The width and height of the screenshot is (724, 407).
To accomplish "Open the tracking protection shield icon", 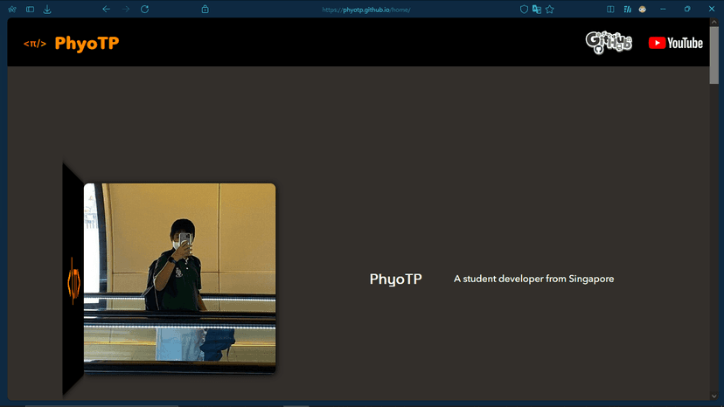I will (524, 10).
